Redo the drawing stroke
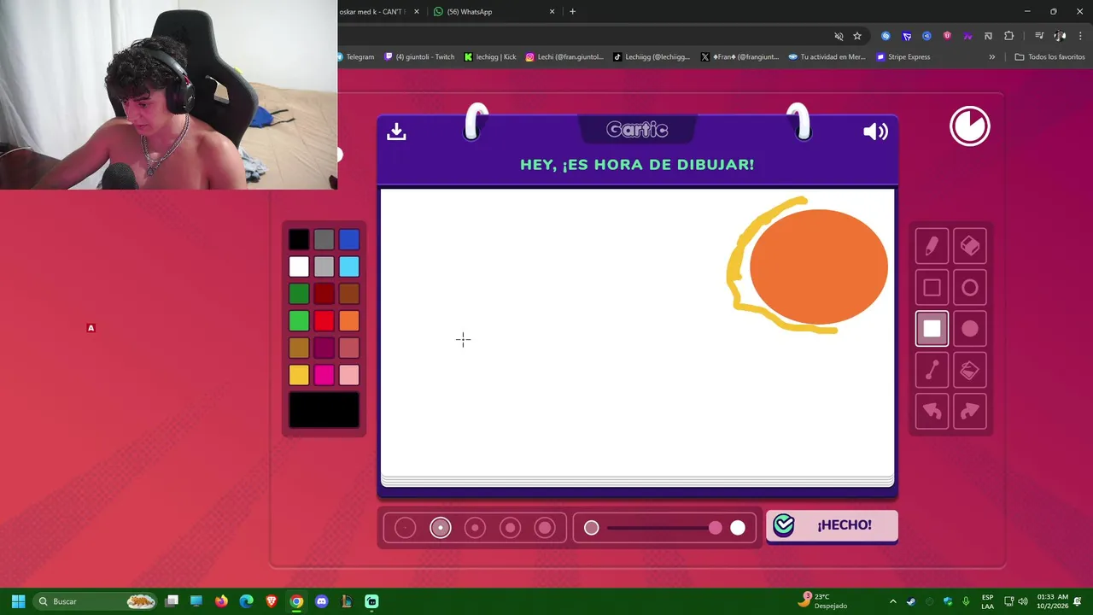Viewport: 1093px width, 615px height. click(x=969, y=411)
